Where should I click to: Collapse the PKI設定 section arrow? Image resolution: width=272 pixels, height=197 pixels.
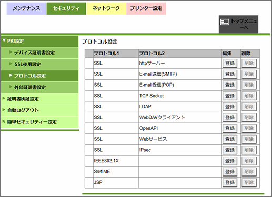click(4, 40)
